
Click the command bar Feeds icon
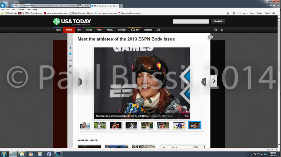(x=234, y=13)
